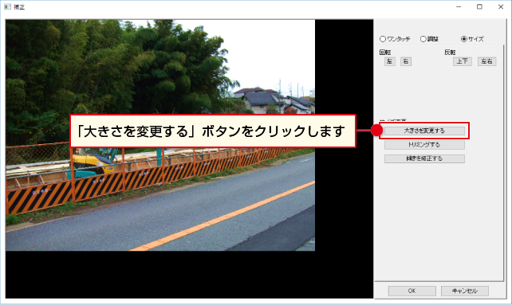This screenshot has width=512, height=305.
Task: Flip the image vertically using 上下
Action: pos(463,61)
